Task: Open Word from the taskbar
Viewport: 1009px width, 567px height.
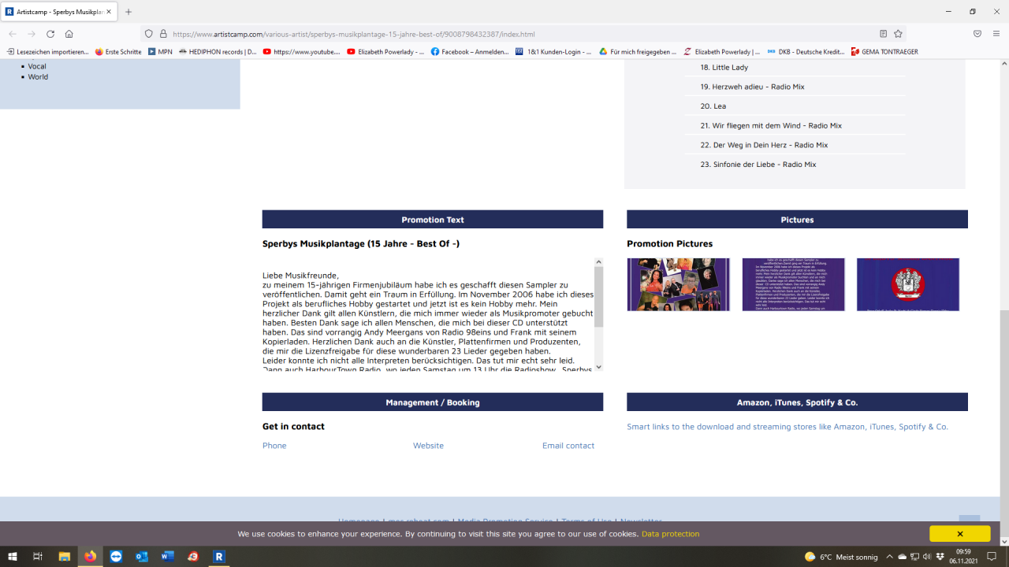Action: pyautogui.click(x=167, y=556)
